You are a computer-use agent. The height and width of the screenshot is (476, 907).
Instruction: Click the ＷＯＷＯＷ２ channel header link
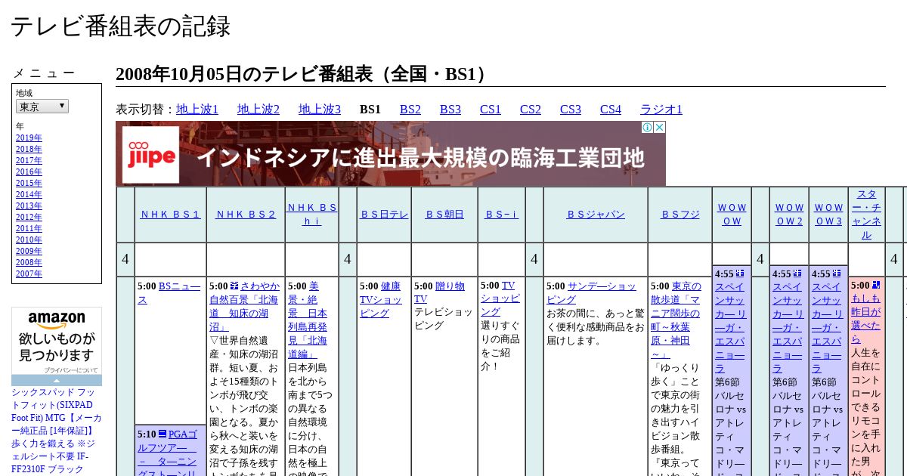pos(789,215)
